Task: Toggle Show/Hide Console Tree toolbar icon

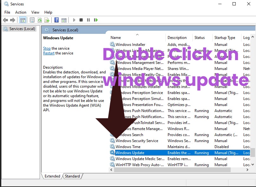Action: pos(22,20)
